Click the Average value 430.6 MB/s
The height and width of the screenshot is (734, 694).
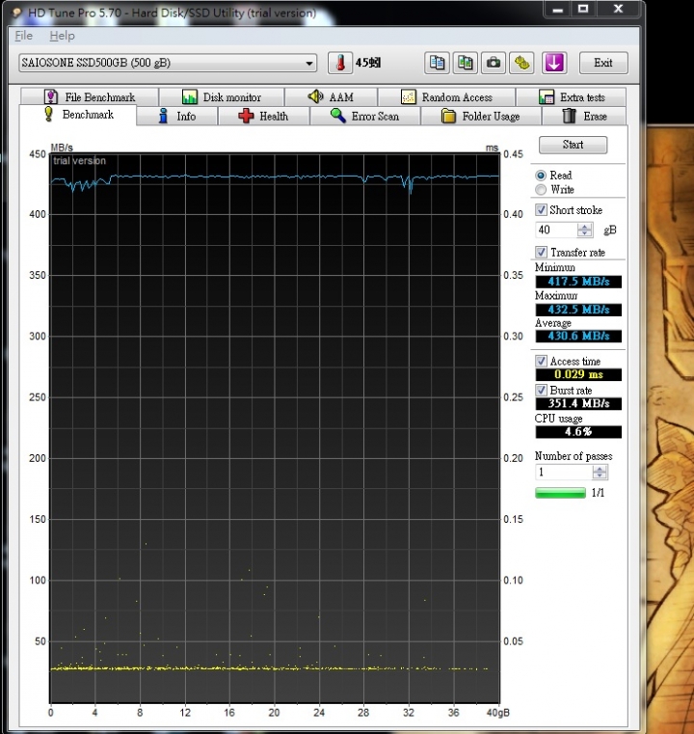point(578,336)
